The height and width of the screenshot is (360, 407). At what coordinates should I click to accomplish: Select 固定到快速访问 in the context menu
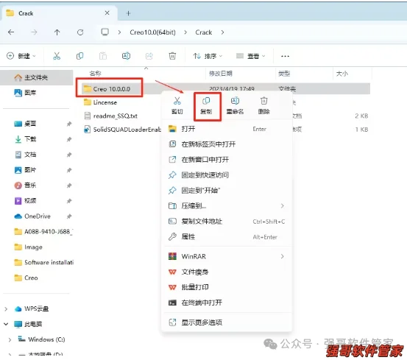227,175
